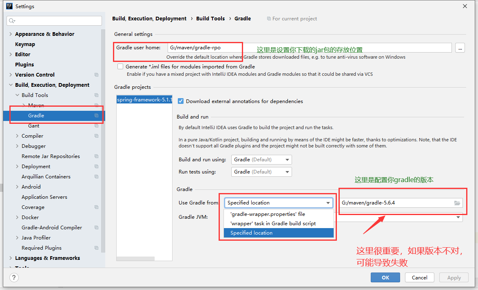Open the Keymap settings page

click(x=25, y=44)
